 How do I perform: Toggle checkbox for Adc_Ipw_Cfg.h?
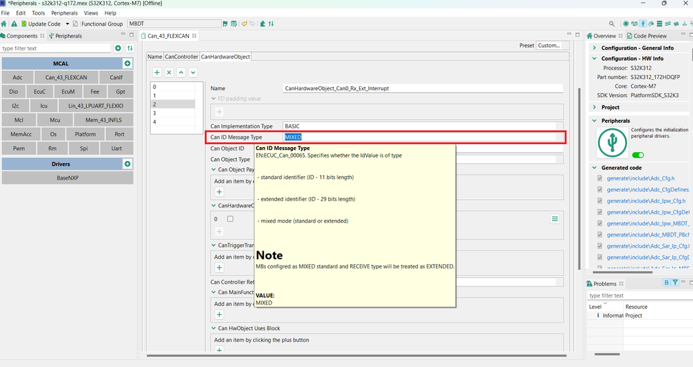point(600,201)
